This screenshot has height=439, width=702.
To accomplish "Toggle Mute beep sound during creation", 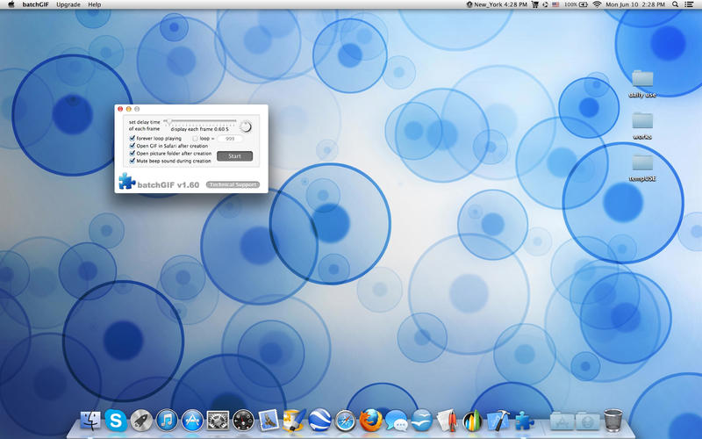I will (133, 162).
